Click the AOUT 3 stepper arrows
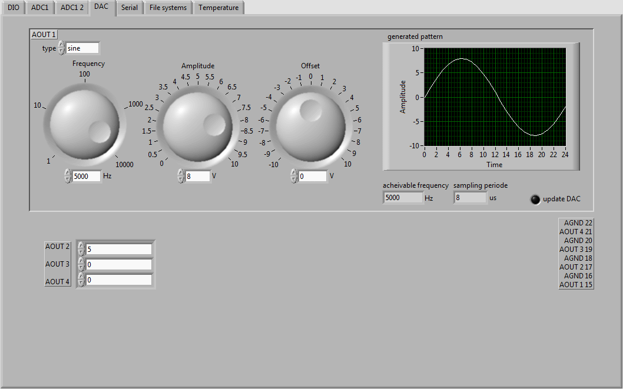Image resolution: width=623 pixels, height=389 pixels. [x=81, y=264]
